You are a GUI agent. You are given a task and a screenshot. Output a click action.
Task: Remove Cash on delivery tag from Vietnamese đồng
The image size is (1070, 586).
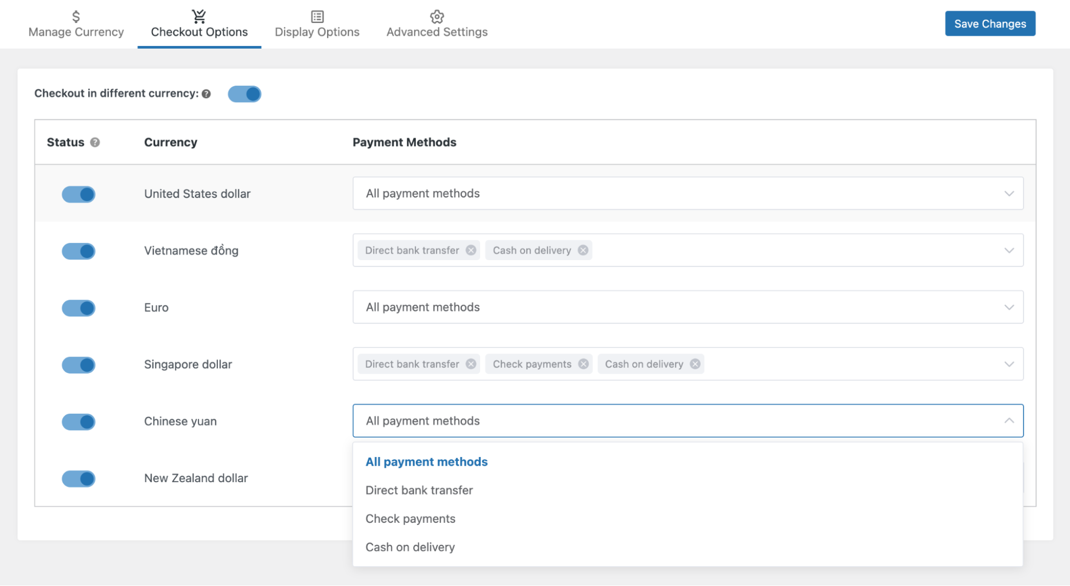pos(583,250)
